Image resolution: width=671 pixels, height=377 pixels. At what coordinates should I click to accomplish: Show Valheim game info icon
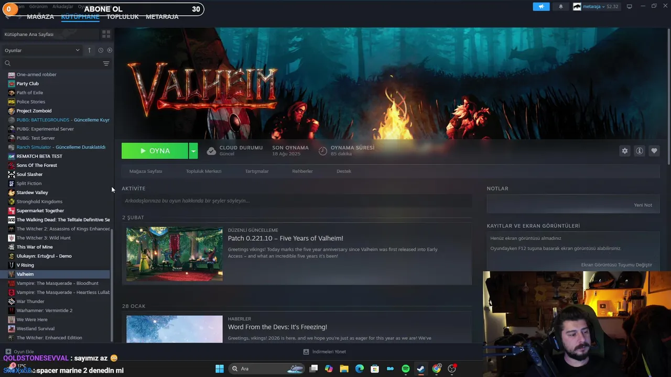tap(639, 151)
